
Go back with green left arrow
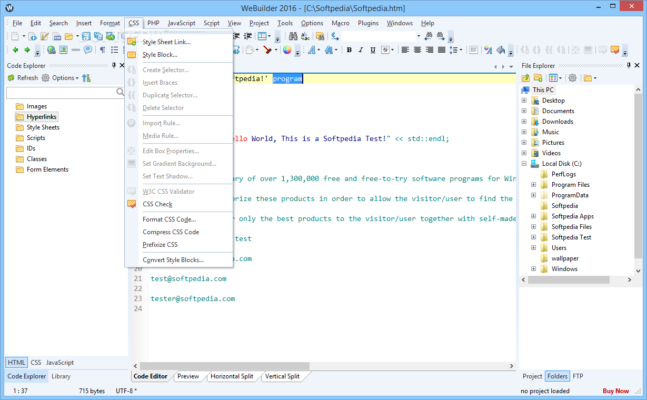(15, 50)
